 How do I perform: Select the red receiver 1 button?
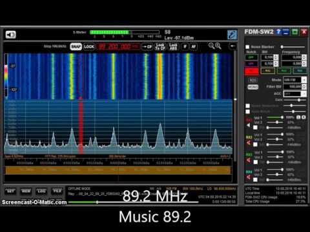[x=251, y=71]
